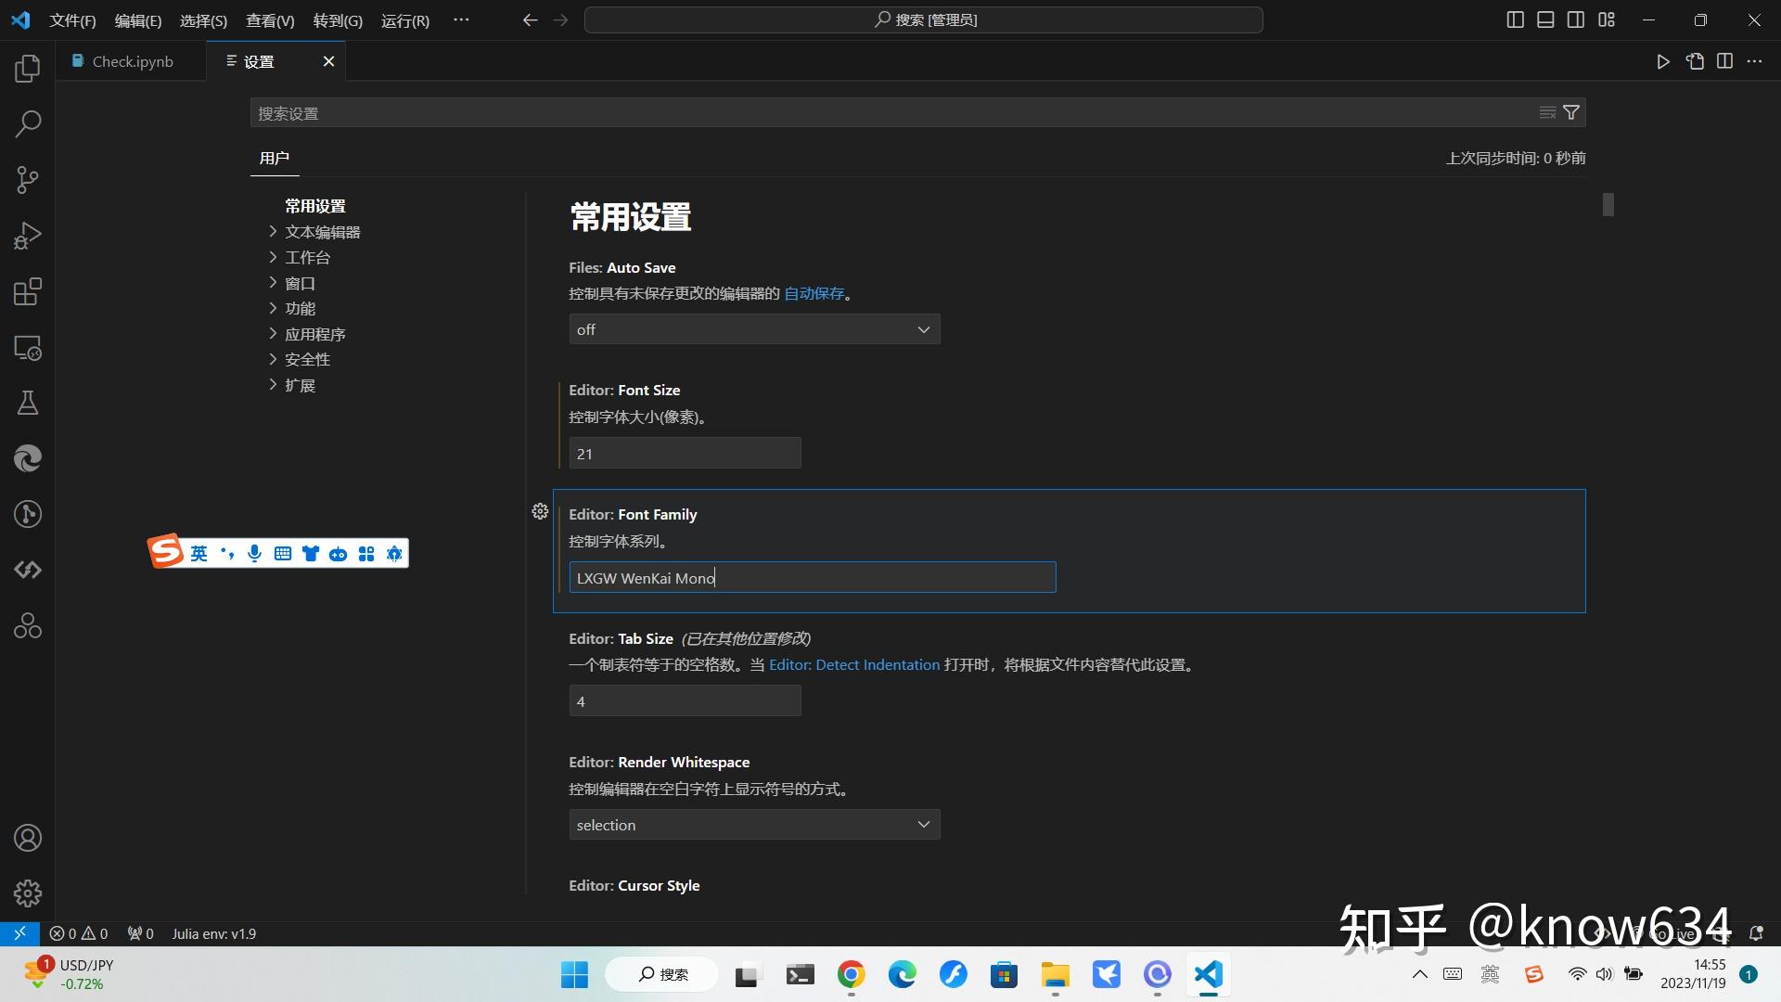This screenshot has height=1002, width=1781.
Task: Click the filter funnel icon in settings search
Action: point(1571,112)
